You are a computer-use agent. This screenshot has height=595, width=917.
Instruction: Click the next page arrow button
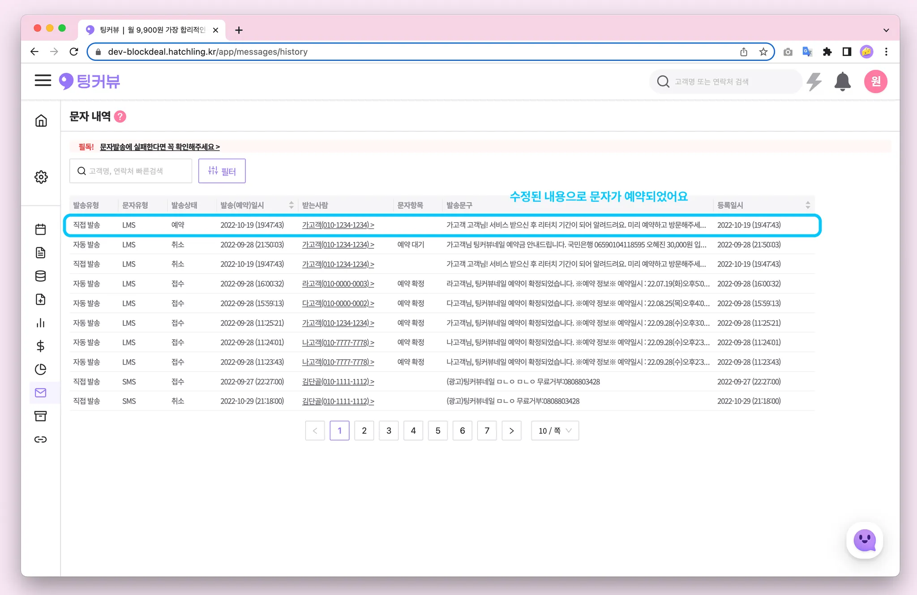tap(511, 431)
